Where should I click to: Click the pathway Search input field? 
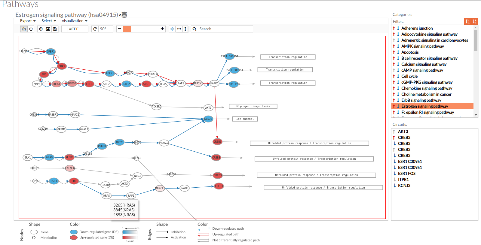pos(225,29)
